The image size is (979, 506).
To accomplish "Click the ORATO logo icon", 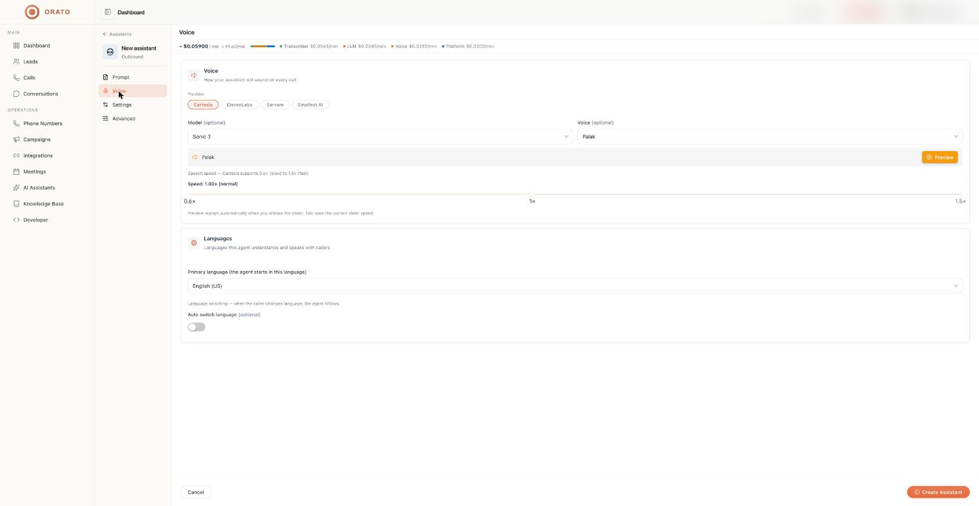I will [32, 12].
